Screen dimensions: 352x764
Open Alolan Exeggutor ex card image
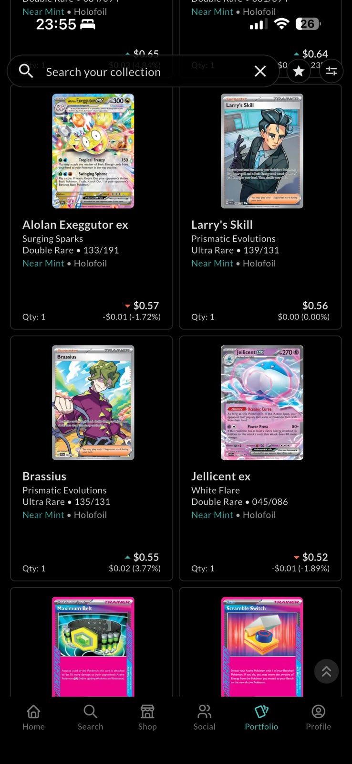coord(93,151)
